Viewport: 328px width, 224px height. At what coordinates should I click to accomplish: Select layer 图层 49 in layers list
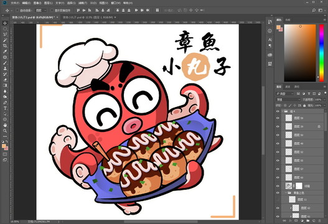(302, 144)
